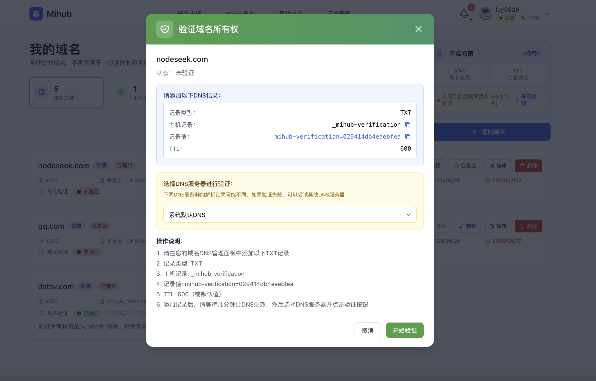Image resolution: width=596 pixels, height=381 pixels.
Task: Click the level info circle icon
Action: pyautogui.click(x=517, y=100)
